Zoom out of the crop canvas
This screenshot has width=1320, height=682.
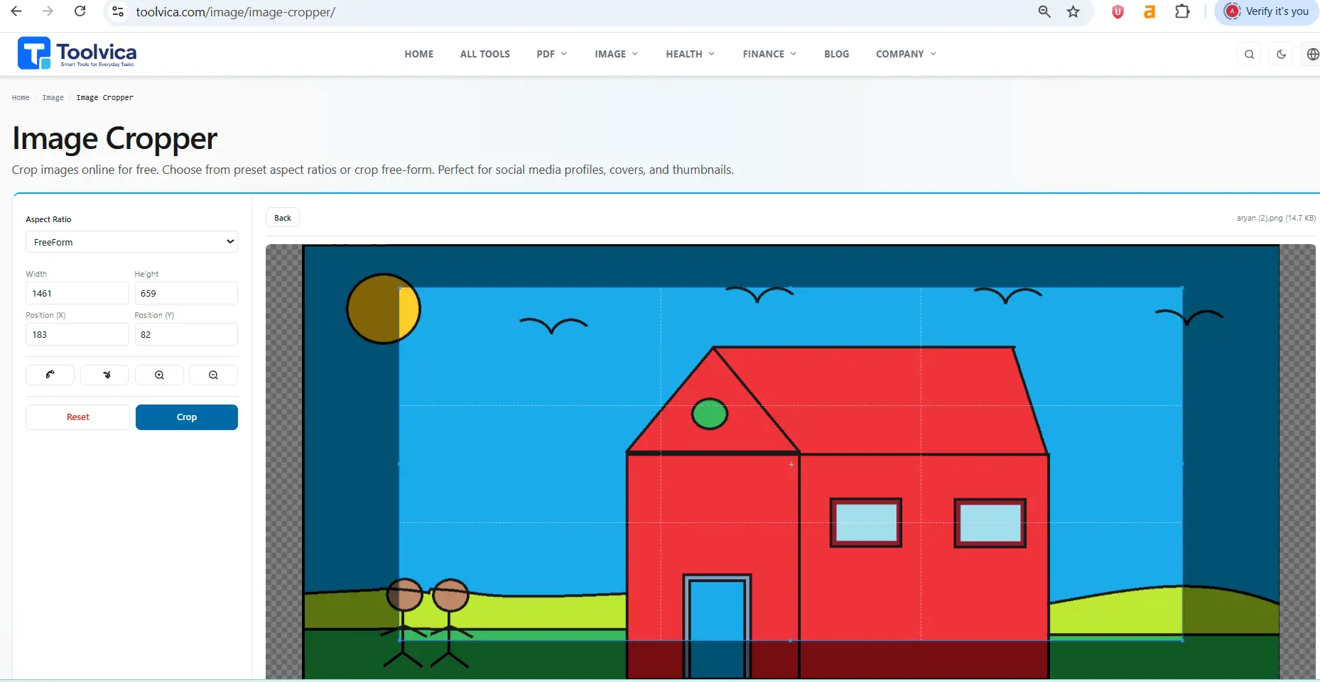click(213, 375)
